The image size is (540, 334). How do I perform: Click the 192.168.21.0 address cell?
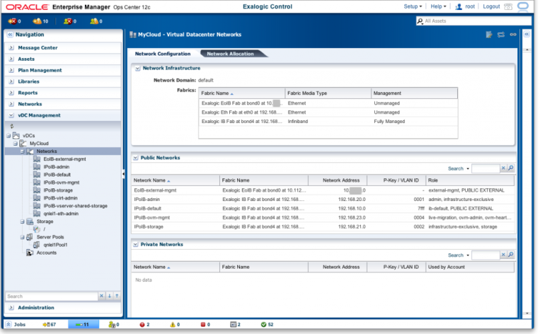tap(352, 226)
